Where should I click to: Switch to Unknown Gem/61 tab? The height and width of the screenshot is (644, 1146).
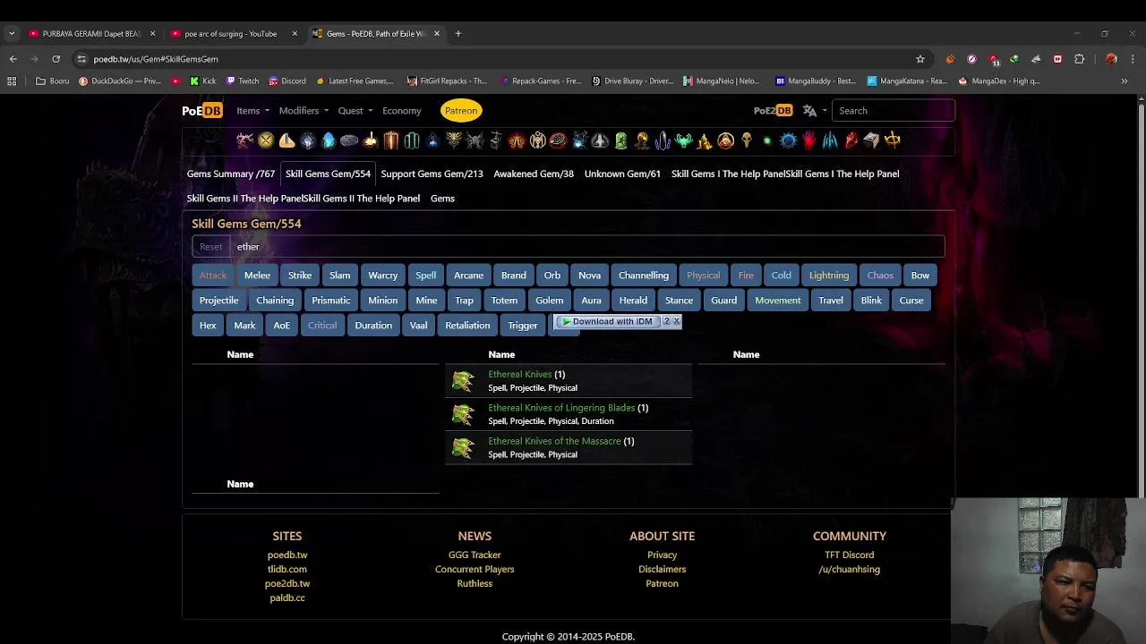[x=622, y=174]
